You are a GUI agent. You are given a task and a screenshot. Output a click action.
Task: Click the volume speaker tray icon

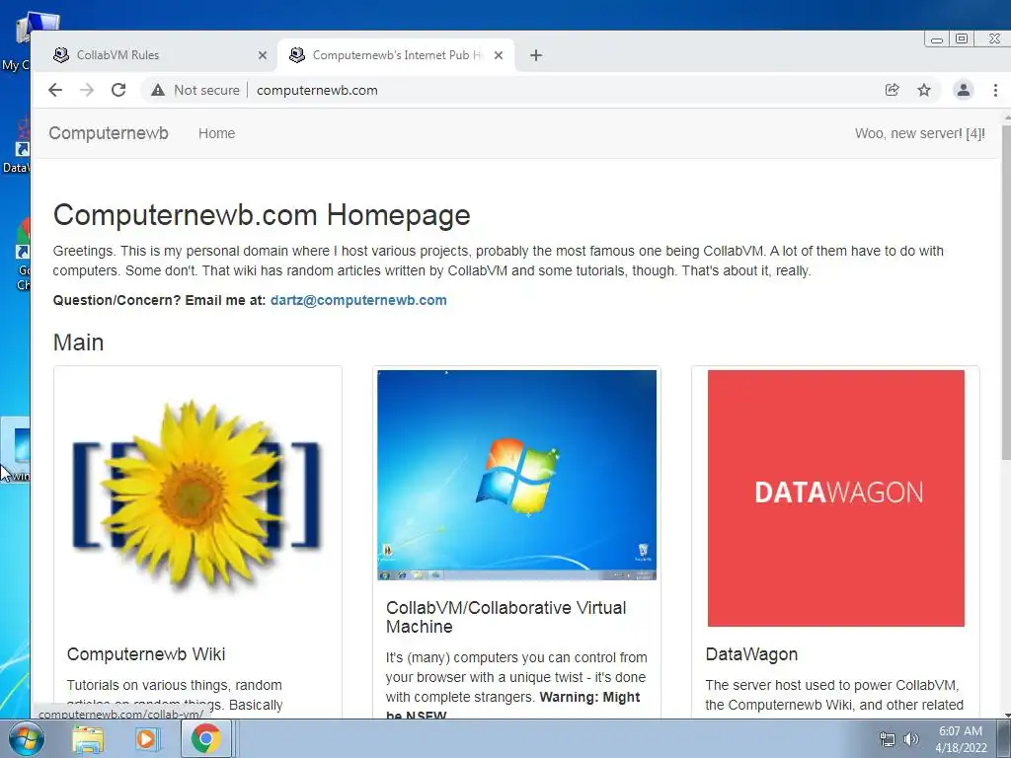click(x=911, y=739)
